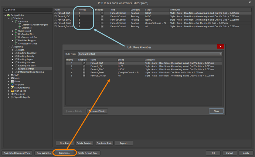Screen dimensions: 255x157
Task: Click the New Rule button
Action: [65, 143]
